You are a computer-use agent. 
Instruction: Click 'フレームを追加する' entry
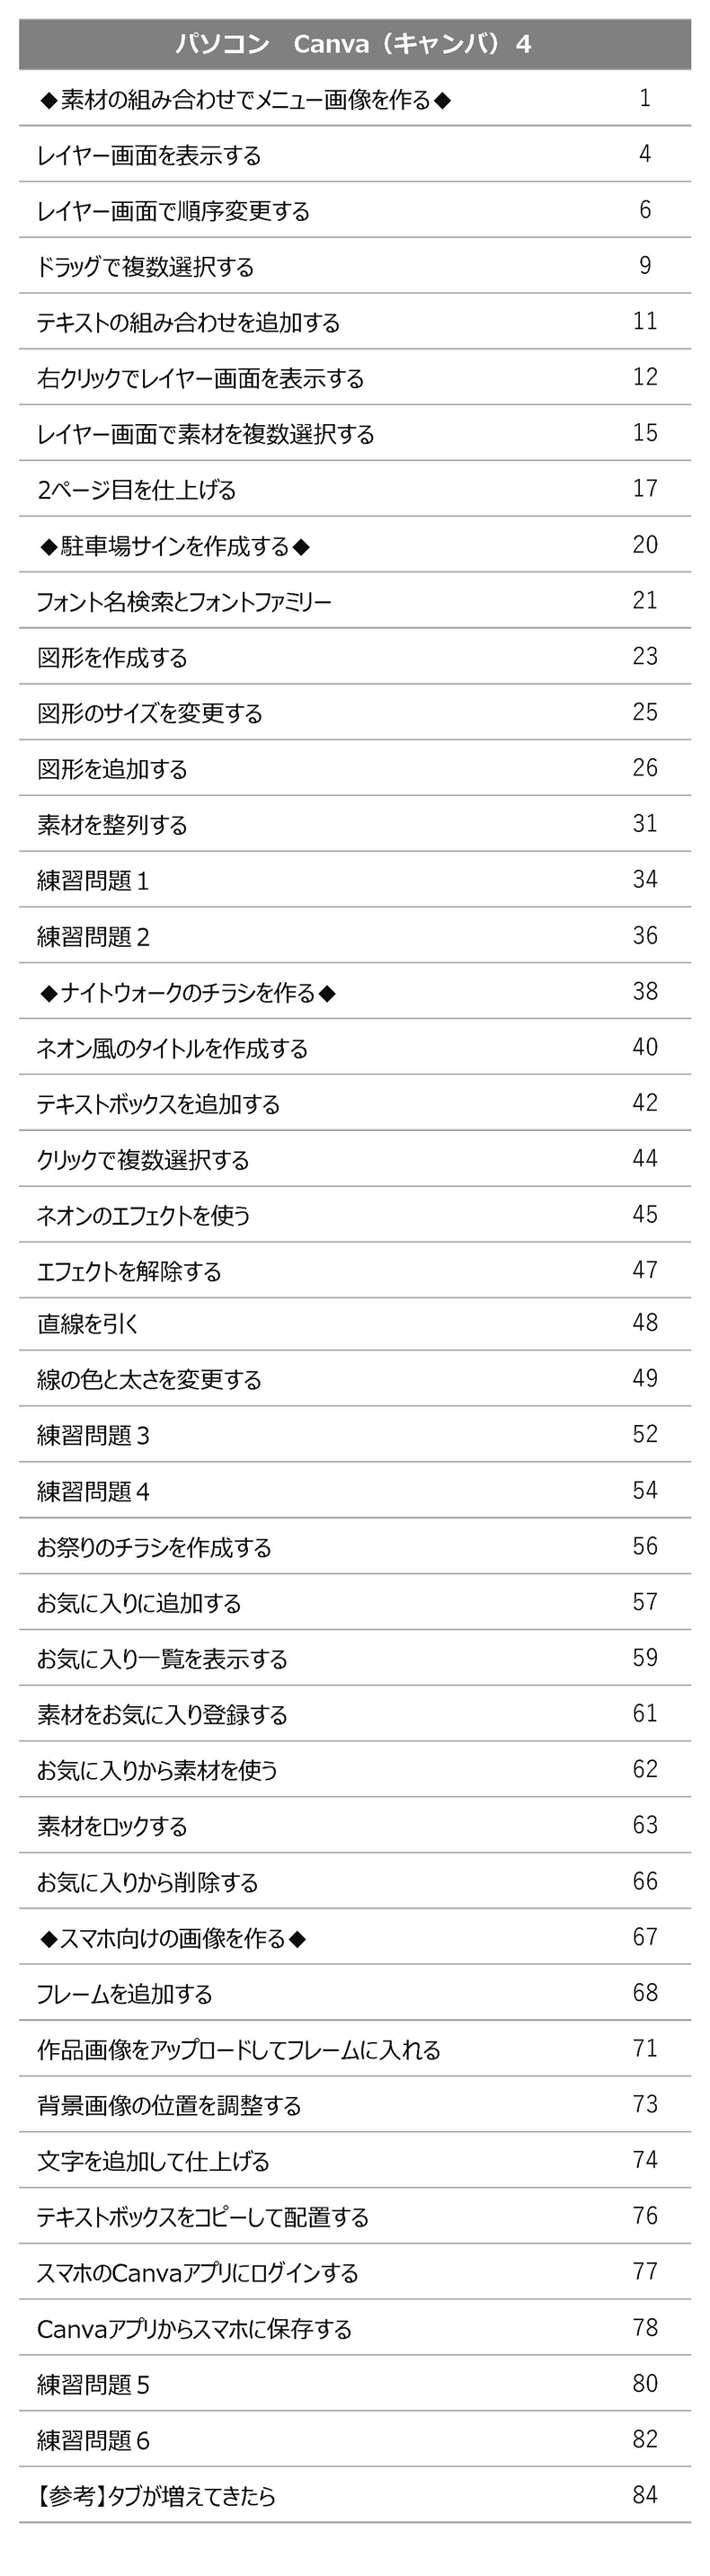(124, 1995)
